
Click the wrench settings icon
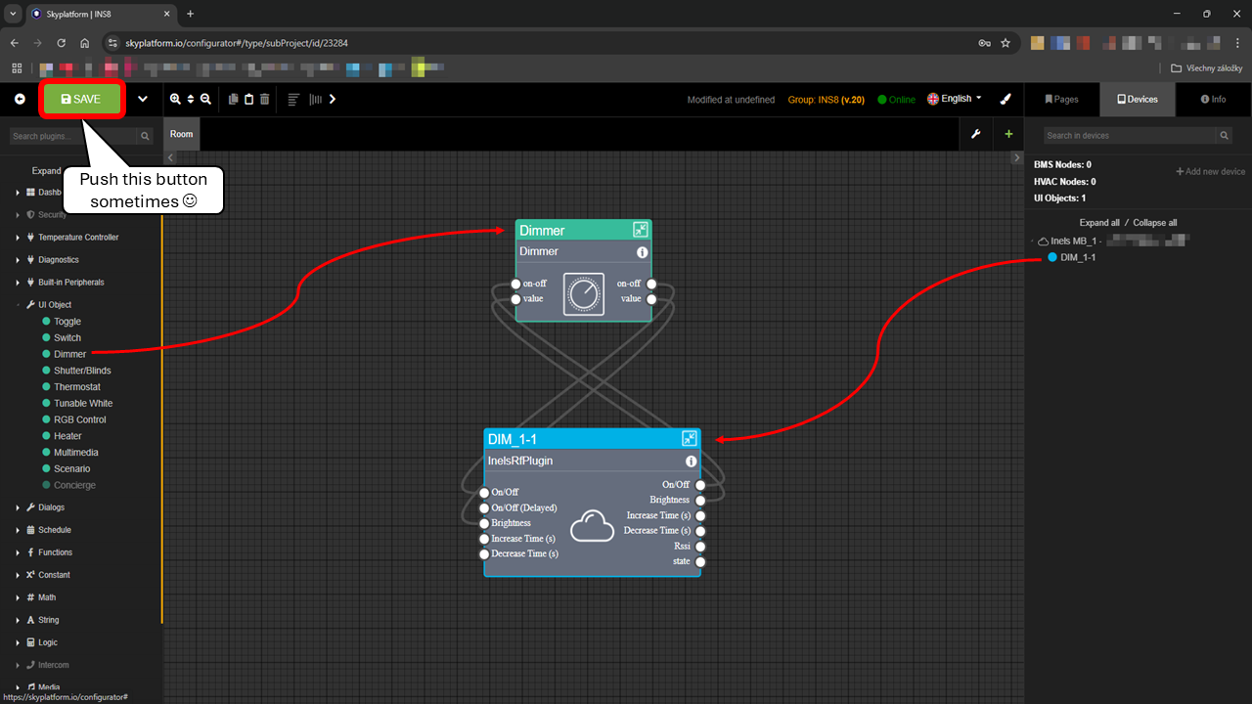click(975, 134)
